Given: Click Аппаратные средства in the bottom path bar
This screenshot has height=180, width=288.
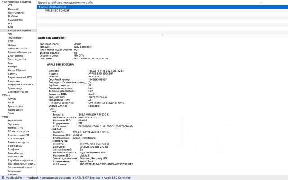Looking at the screenshot, I should pyautogui.click(x=57, y=178).
